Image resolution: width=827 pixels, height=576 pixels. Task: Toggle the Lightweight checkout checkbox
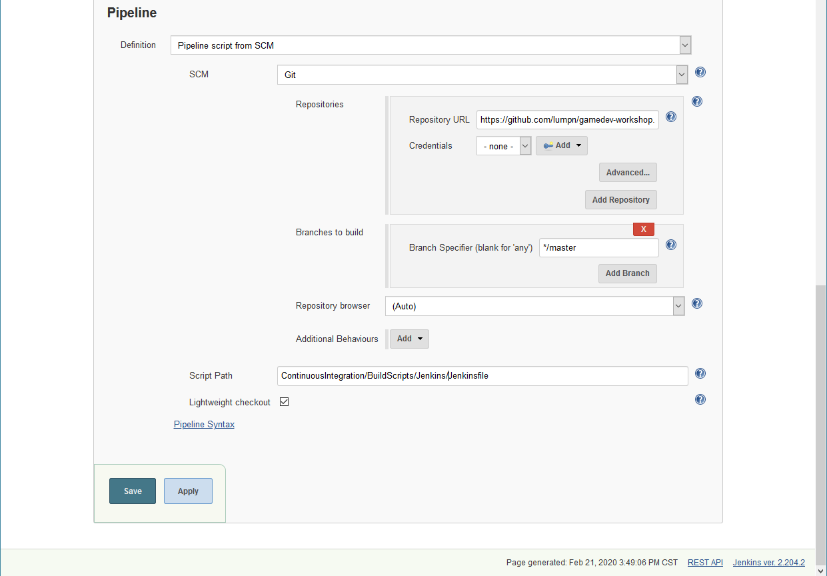pos(284,402)
